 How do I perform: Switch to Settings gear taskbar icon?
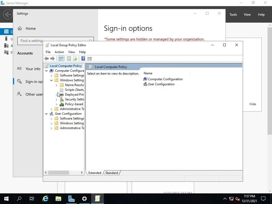[84, 199]
